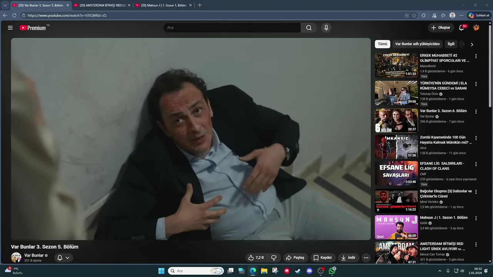Viewport: 493px width, 277px height.
Task: Open options for TÜRKİYE'NİN GÜNDEMİ video
Action: coord(476,84)
